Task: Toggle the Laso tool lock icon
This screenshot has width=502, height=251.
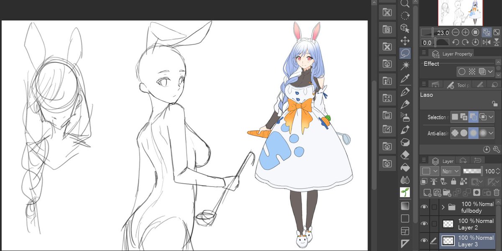Action: click(494, 104)
